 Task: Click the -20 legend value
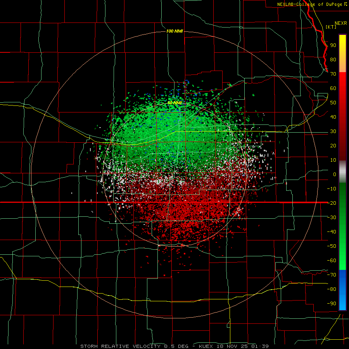[x=332, y=203]
